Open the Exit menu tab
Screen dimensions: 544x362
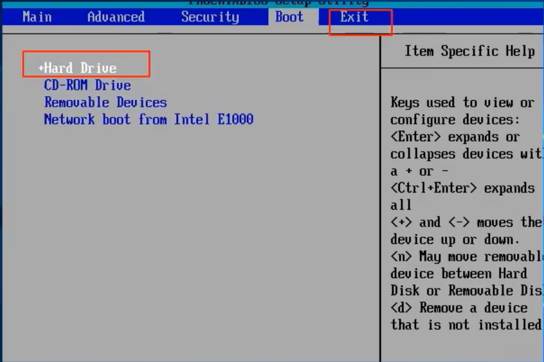click(354, 17)
